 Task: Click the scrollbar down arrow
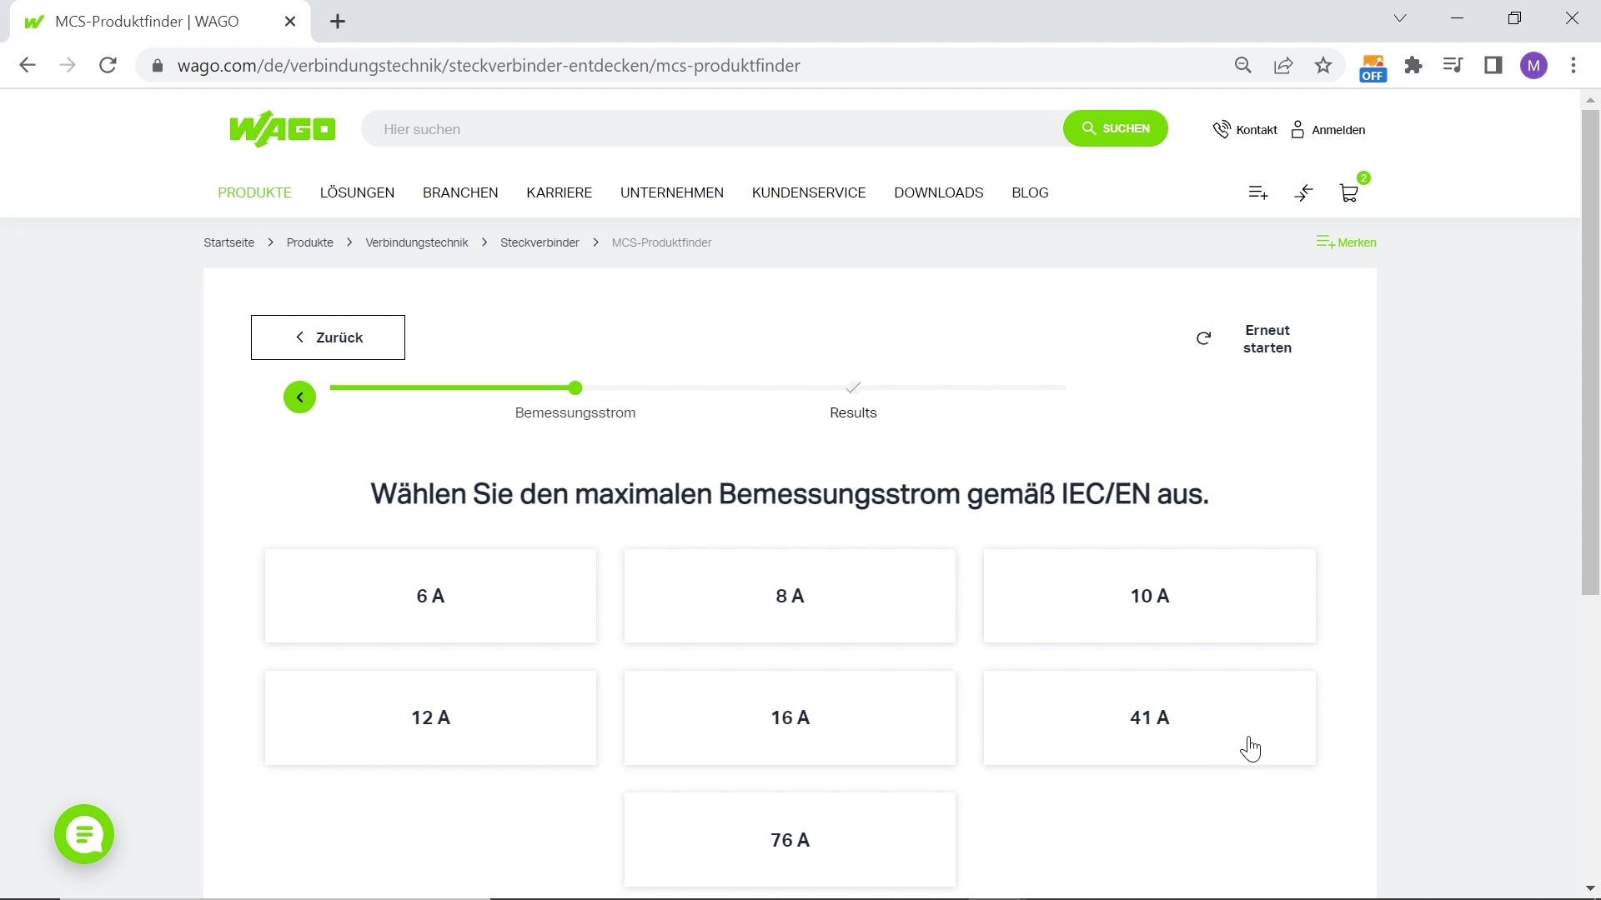[x=1590, y=888]
